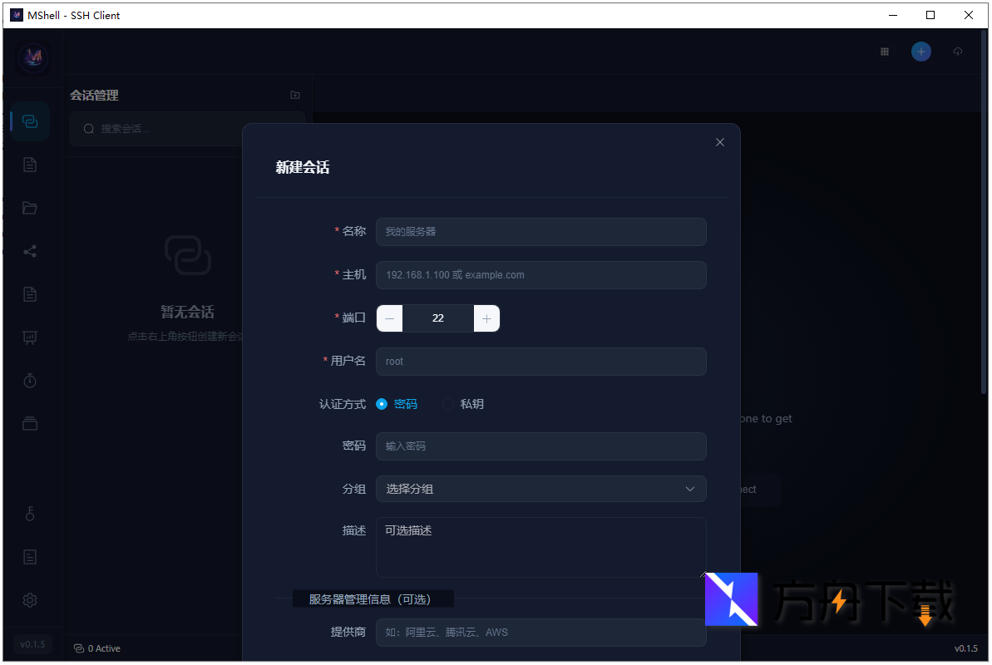
Task: Select the 私钥 authentication radio button
Action: tap(449, 403)
